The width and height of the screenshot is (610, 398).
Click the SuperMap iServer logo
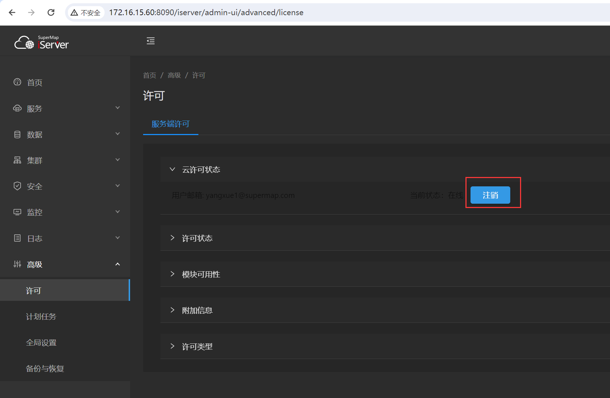tap(42, 42)
